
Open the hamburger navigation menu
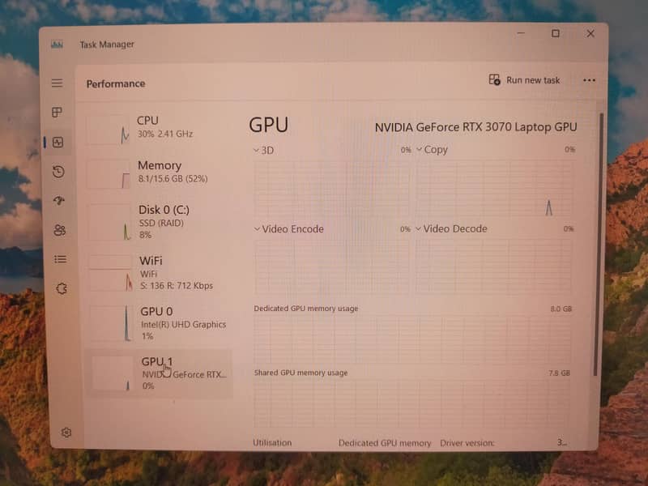click(57, 83)
